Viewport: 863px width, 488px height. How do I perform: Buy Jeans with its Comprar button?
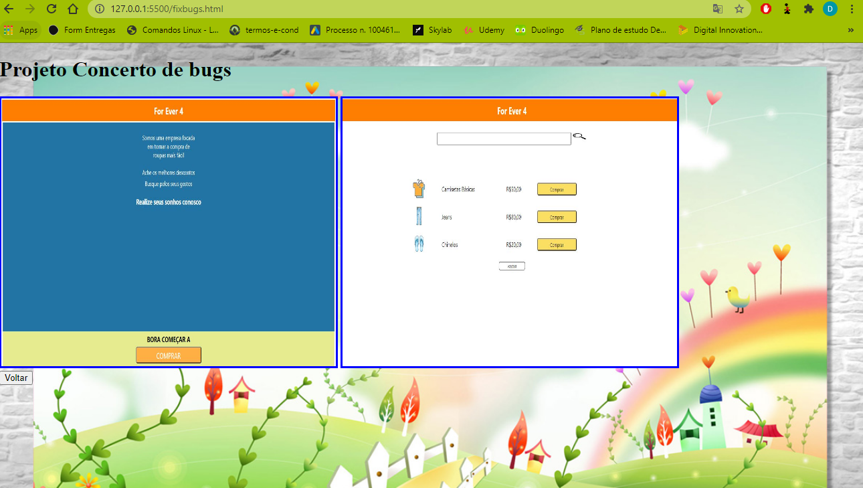(557, 217)
